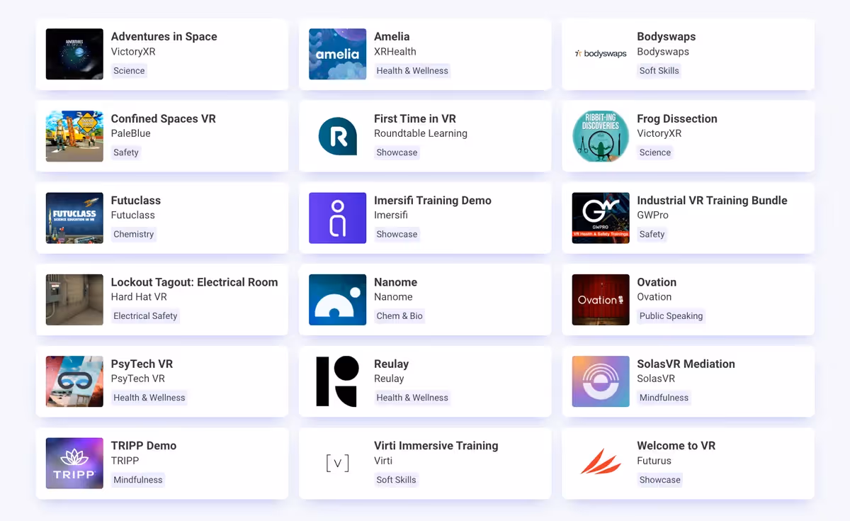Click the Lockout Tagout: Electrical Room title
Screen dimensions: 850x521
pos(194,282)
